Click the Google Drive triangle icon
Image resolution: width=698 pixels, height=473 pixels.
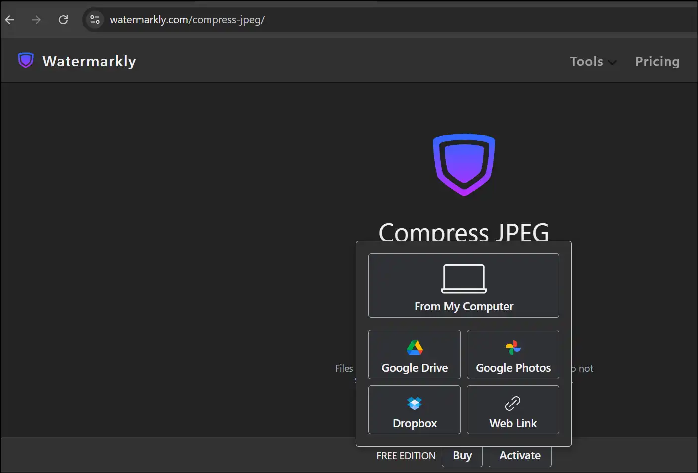click(415, 348)
